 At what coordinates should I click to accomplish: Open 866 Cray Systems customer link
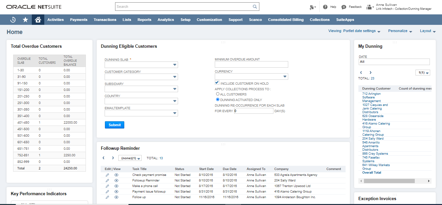coord(375,154)
